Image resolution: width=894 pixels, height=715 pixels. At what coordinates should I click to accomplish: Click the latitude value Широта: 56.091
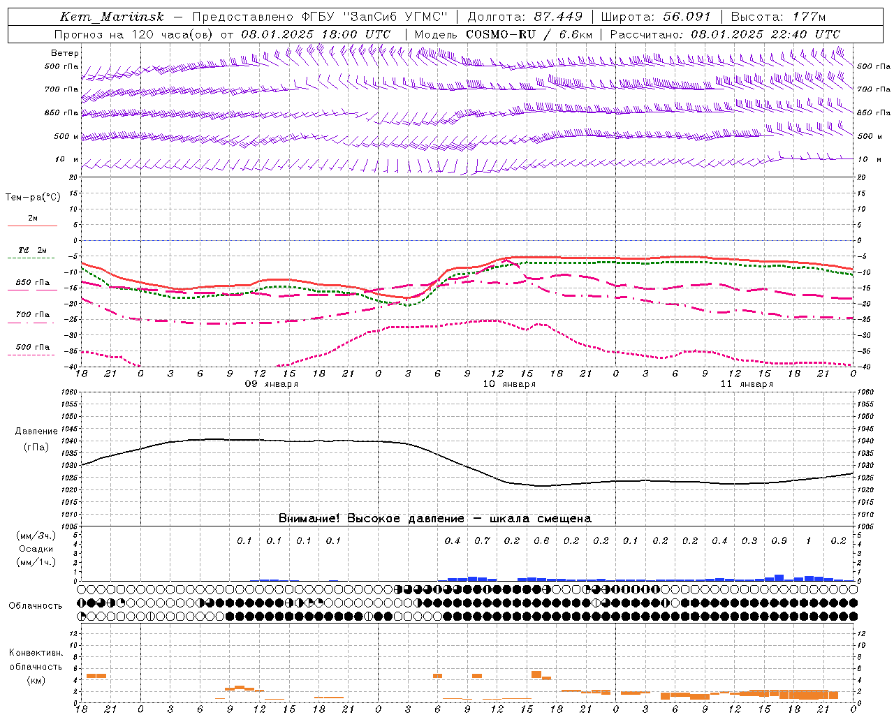656,17
